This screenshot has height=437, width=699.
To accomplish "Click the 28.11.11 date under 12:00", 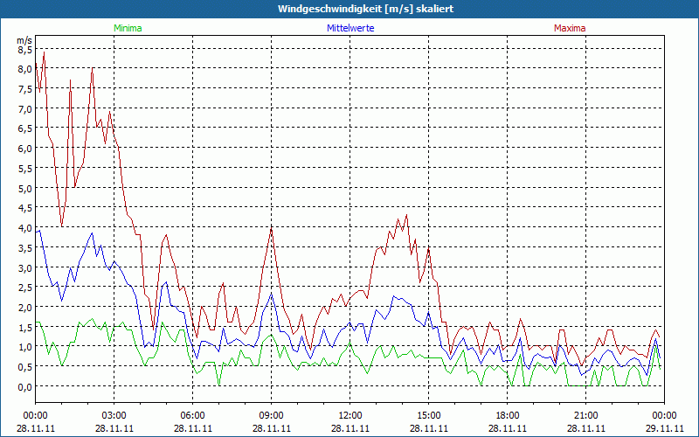I will pos(350,428).
